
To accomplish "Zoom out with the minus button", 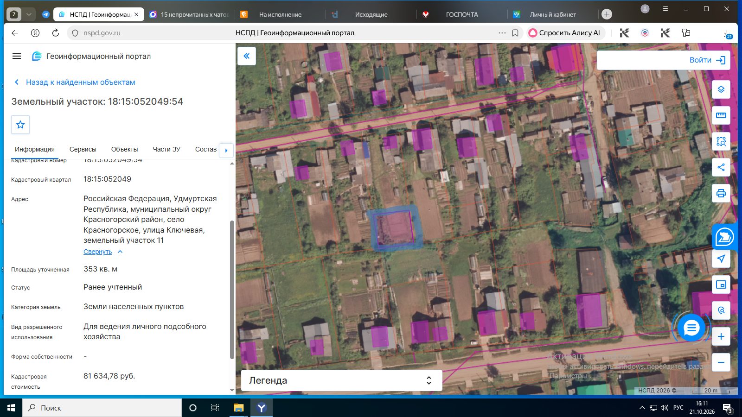I will click(721, 362).
